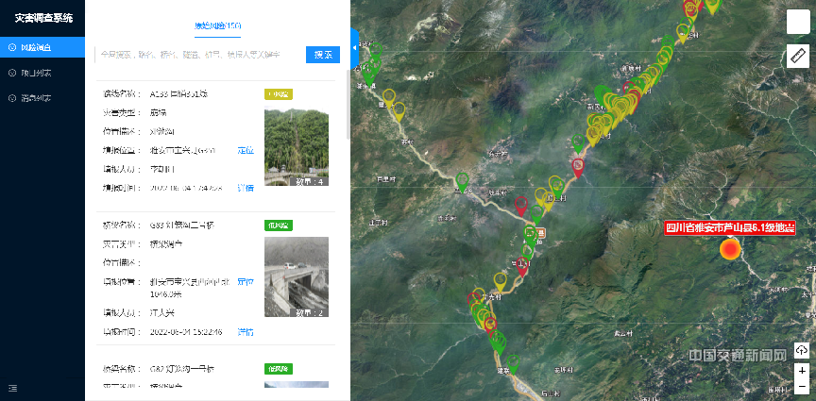Click the map zoom in plus button
This screenshot has width=816, height=401.
802,371
